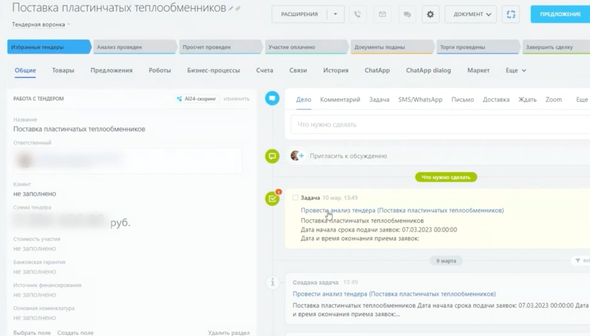Open the task link Провести анализ тендера in yellow card
Image resolution: width=590 pixels, height=336 pixels.
pyautogui.click(x=402, y=210)
